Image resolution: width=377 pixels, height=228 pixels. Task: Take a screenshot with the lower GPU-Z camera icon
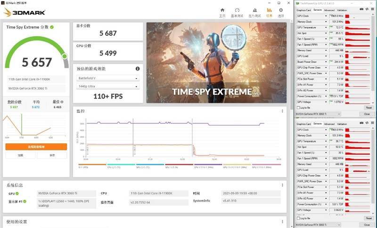361,123
